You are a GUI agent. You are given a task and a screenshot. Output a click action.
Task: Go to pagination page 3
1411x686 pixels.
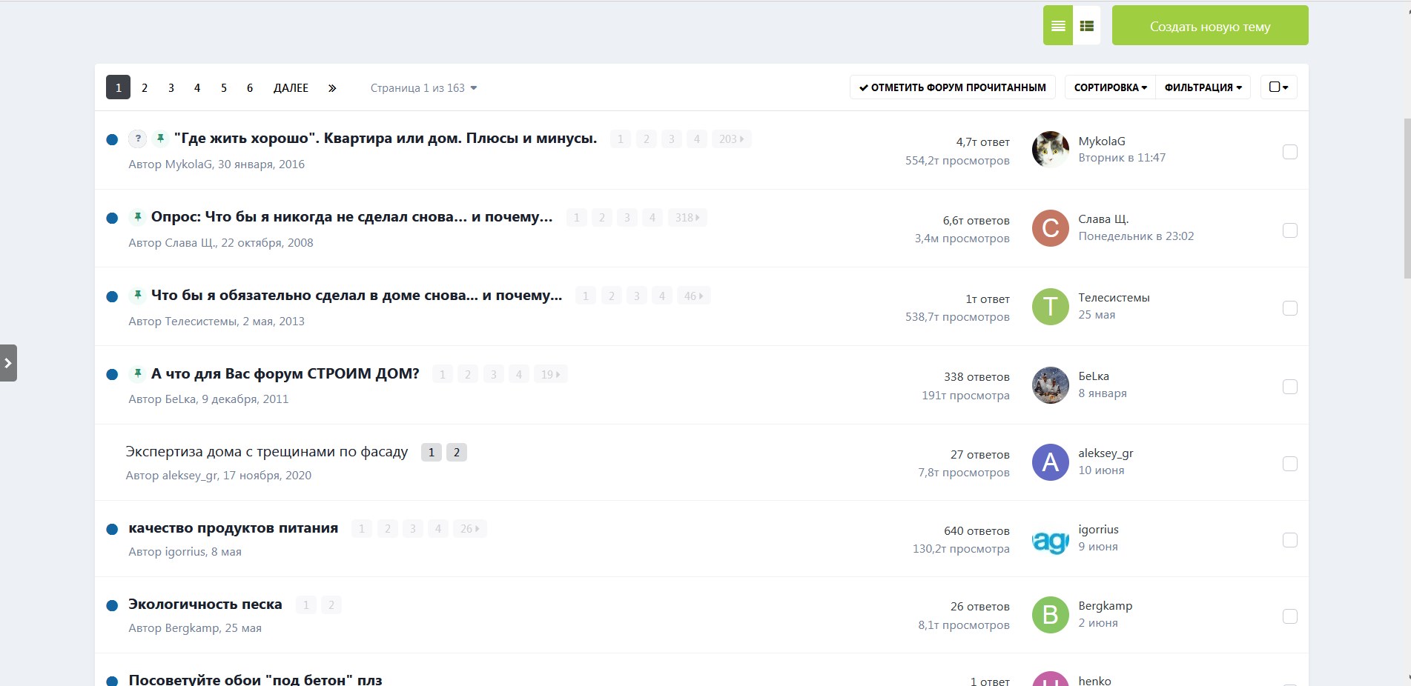(x=171, y=87)
